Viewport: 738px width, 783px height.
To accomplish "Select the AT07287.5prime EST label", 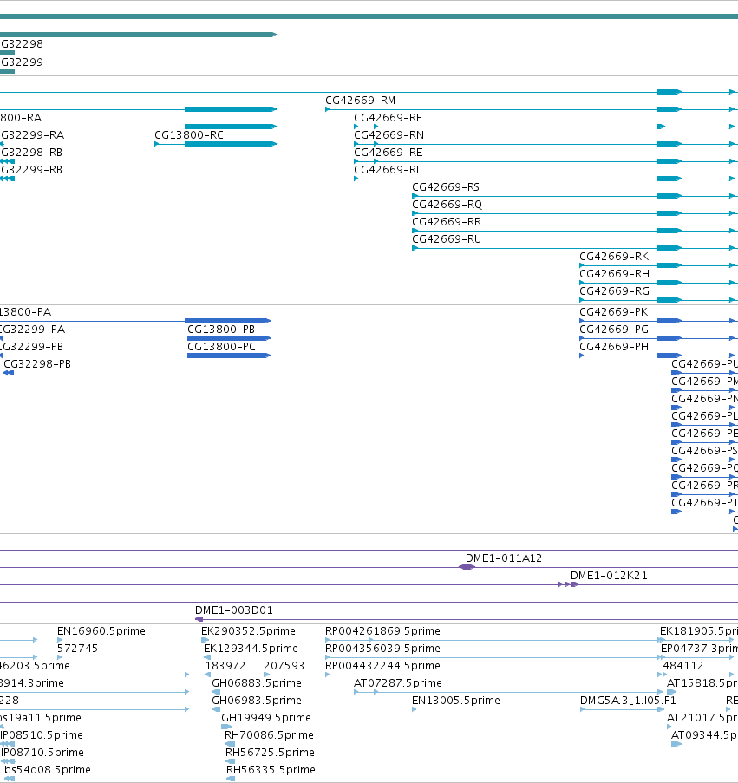I will point(397,683).
